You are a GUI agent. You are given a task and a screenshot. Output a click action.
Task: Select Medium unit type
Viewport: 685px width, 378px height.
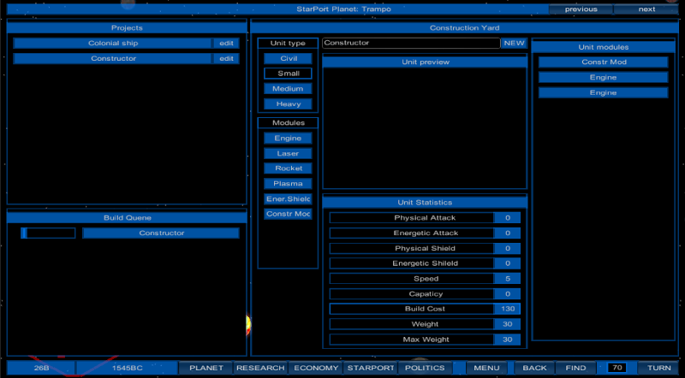pos(288,89)
